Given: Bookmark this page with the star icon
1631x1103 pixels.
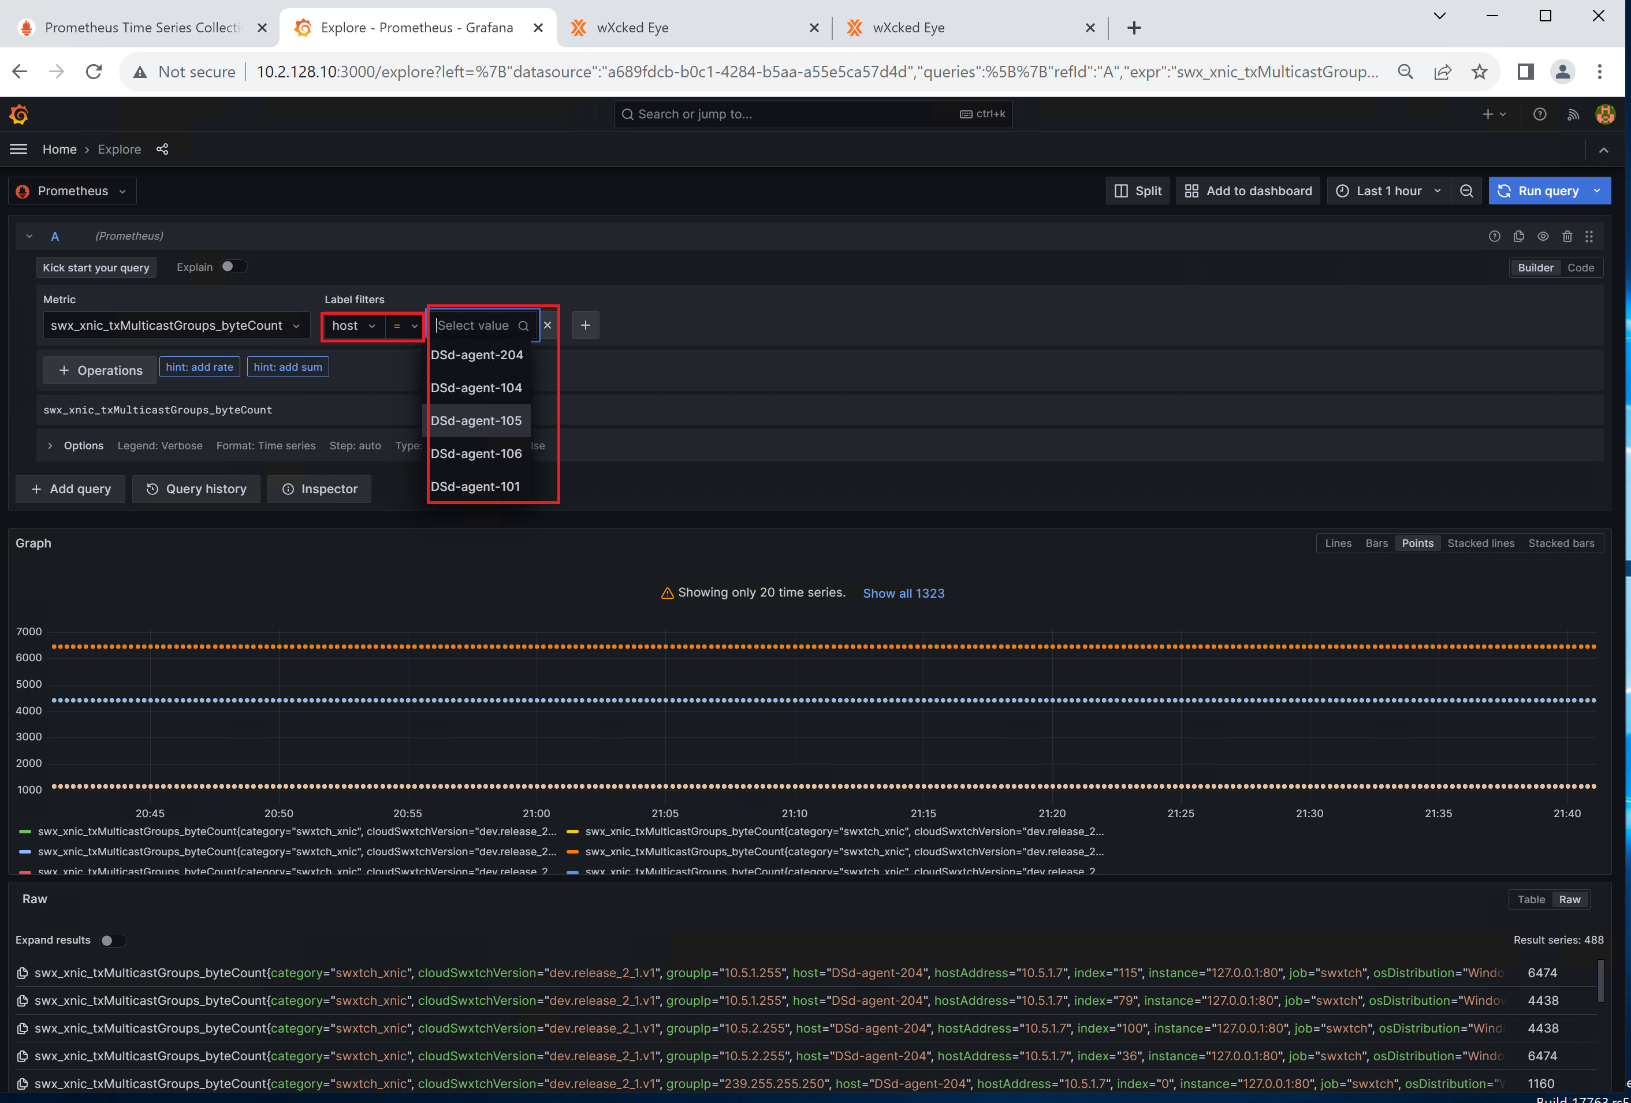Looking at the screenshot, I should [1480, 72].
